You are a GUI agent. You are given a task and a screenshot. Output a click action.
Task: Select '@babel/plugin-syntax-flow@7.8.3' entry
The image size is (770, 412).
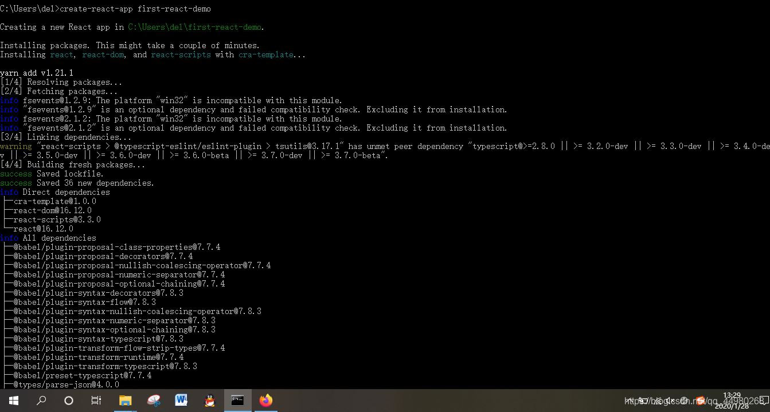tap(85, 302)
